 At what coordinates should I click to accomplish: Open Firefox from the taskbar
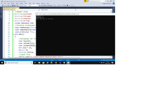click(x=56, y=63)
